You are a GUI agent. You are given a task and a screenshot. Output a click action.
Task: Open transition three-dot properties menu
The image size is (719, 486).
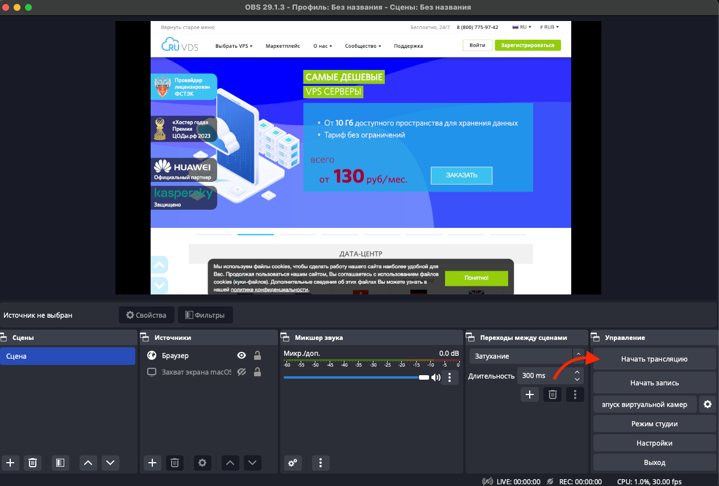pos(575,394)
